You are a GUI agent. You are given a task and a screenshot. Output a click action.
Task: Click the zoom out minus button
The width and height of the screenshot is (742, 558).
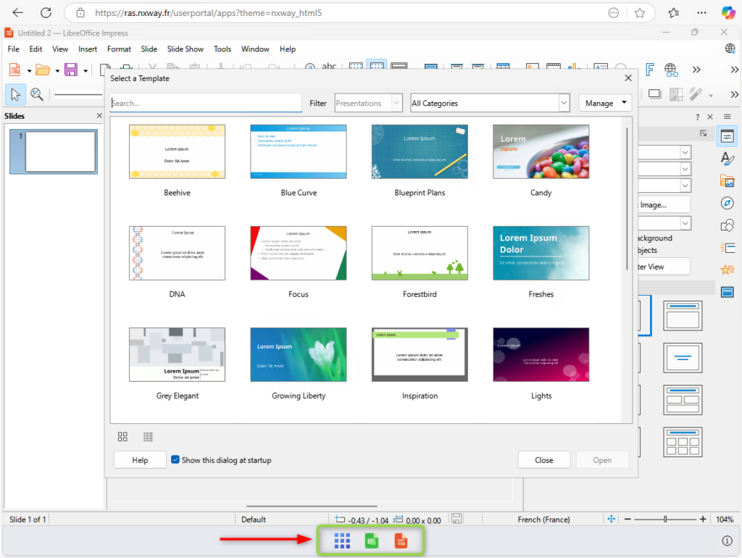[x=628, y=519]
